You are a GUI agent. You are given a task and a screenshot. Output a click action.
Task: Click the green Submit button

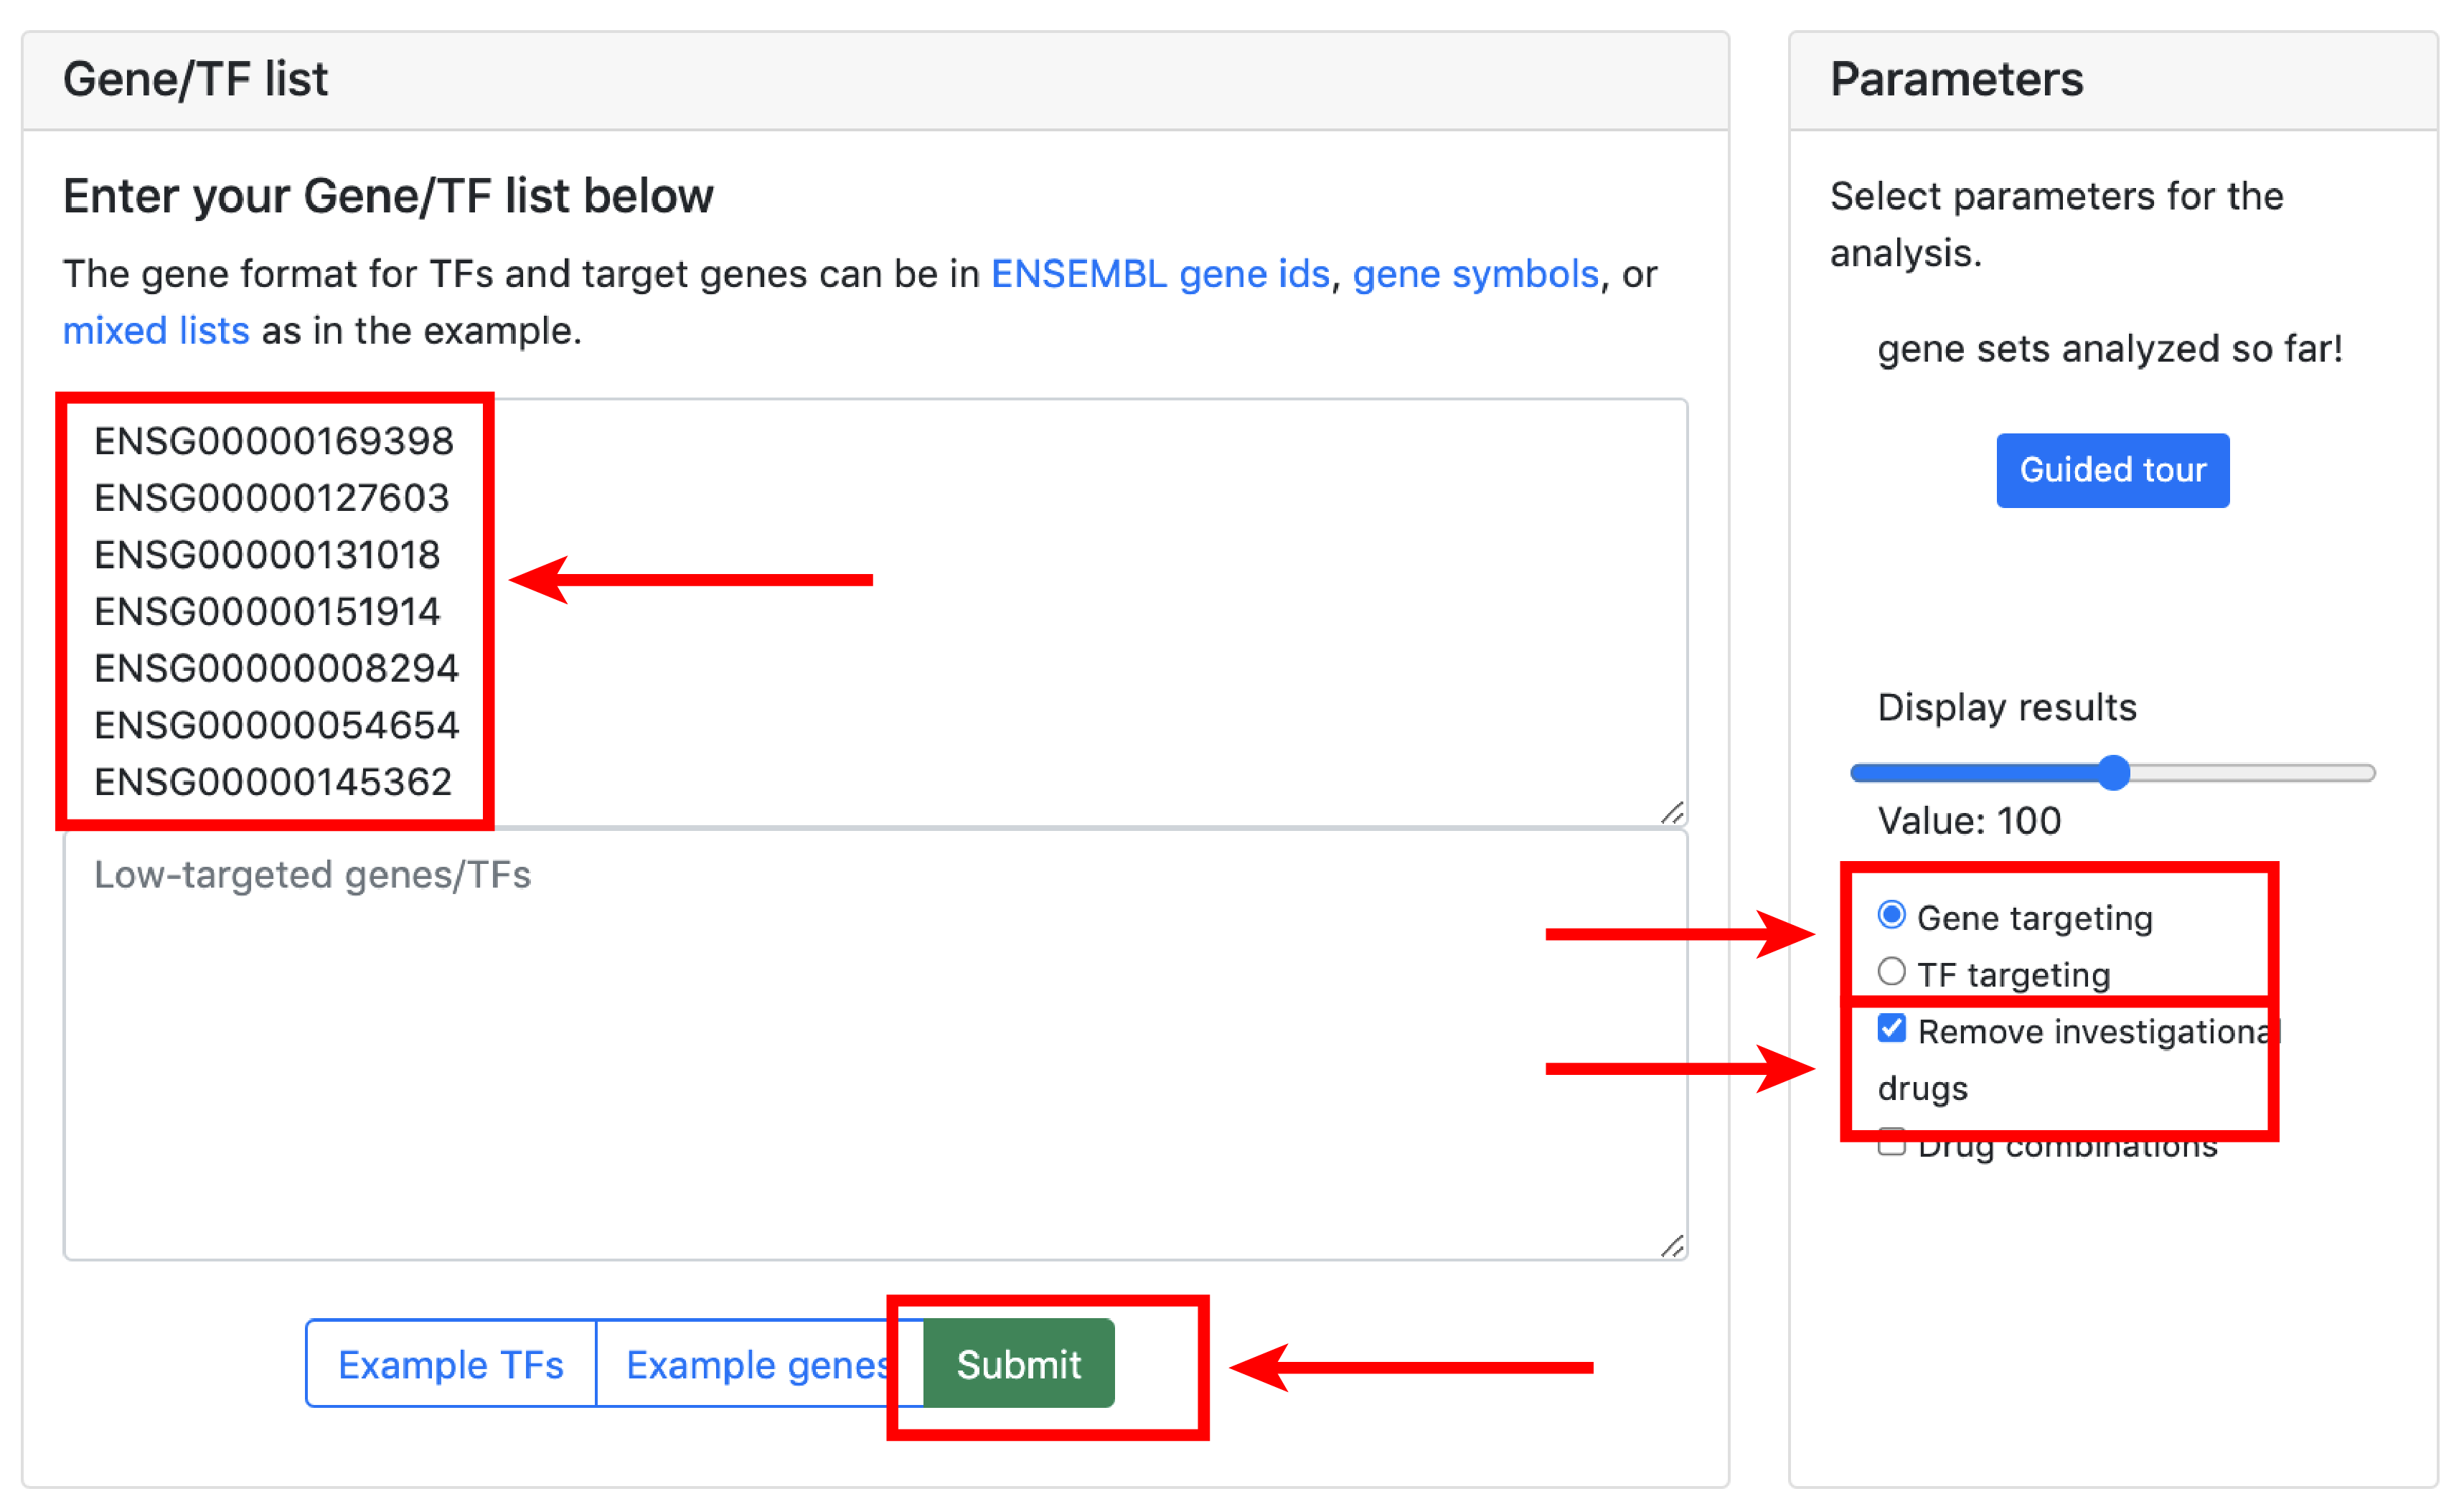[1018, 1363]
